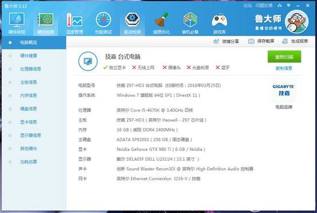The image size is (317, 213).
Task: Click the Core i5-4670K processor value
Action: coord(155,110)
